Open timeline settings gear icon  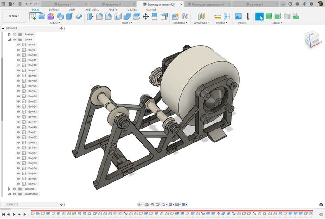320,214
